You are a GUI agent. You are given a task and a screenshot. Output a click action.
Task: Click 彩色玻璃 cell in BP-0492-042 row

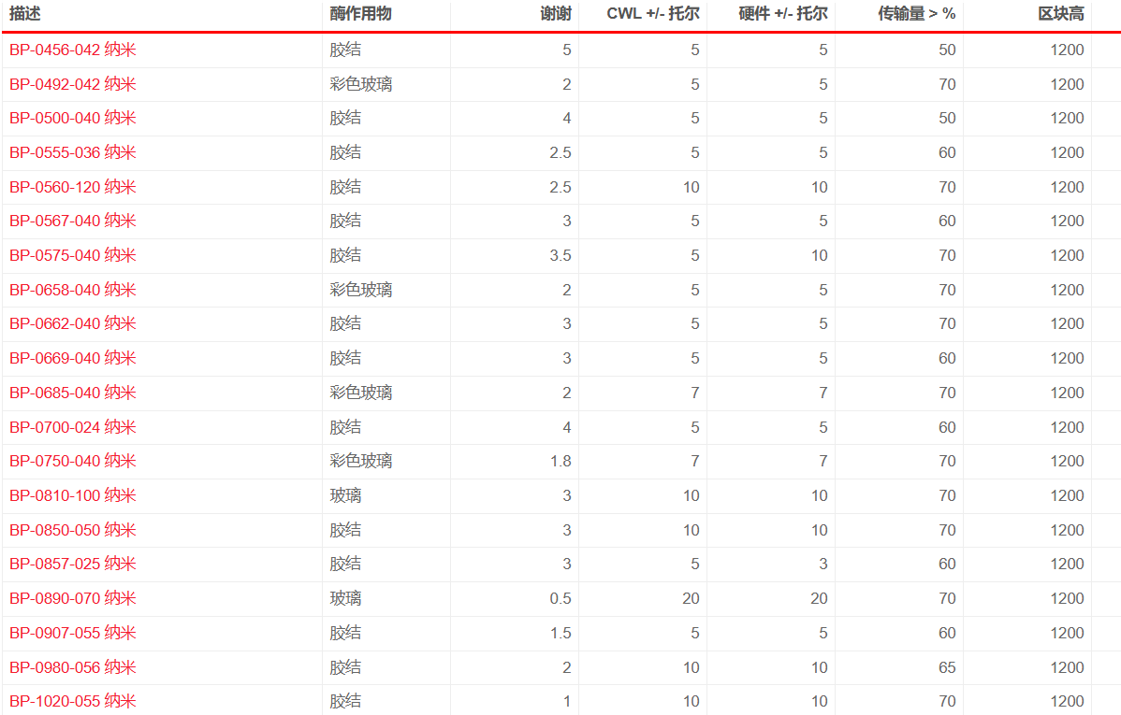coord(361,84)
